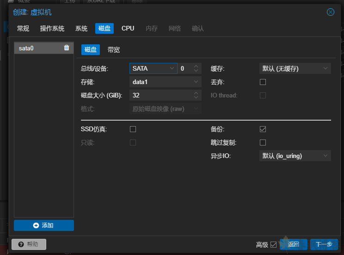Switch to the 操作系统 OS tab
Image resolution: width=344 pixels, height=255 pixels.
[52, 29]
